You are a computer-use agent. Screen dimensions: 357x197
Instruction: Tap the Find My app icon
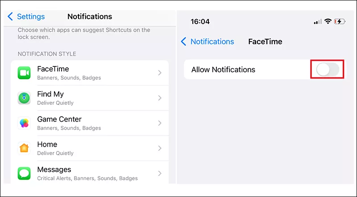coord(24,98)
